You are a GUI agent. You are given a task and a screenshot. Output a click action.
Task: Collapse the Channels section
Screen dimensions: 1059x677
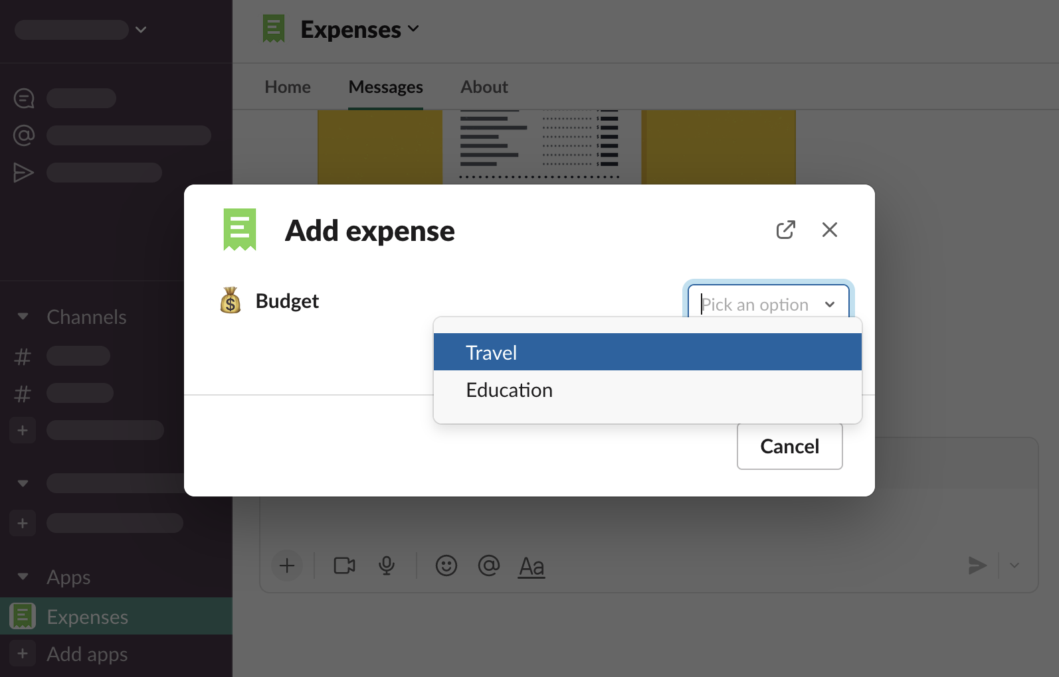coord(23,317)
